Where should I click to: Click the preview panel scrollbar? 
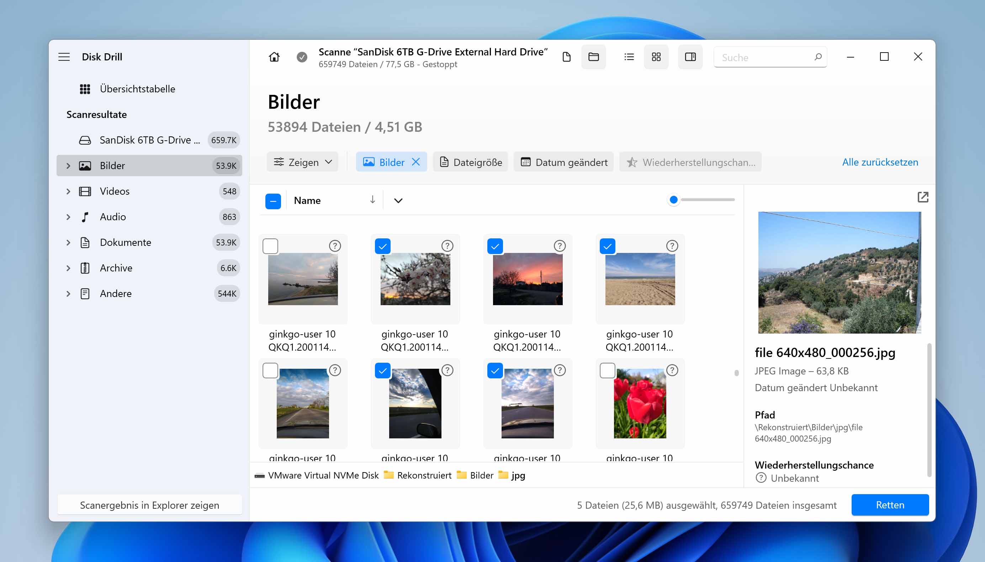[929, 410]
